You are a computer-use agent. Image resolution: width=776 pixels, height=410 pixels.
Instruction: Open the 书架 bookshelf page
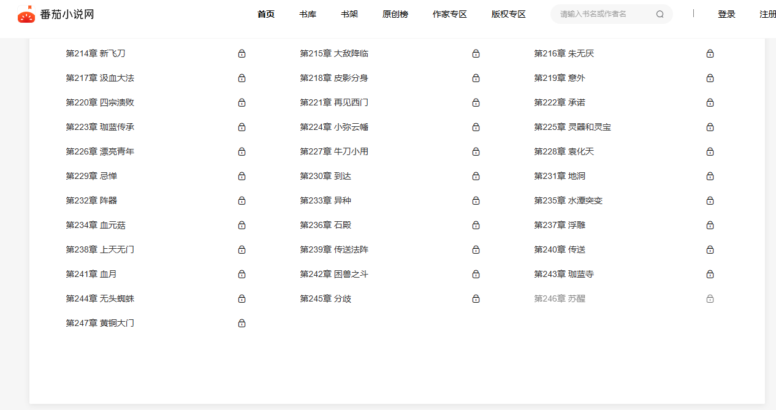click(x=349, y=14)
